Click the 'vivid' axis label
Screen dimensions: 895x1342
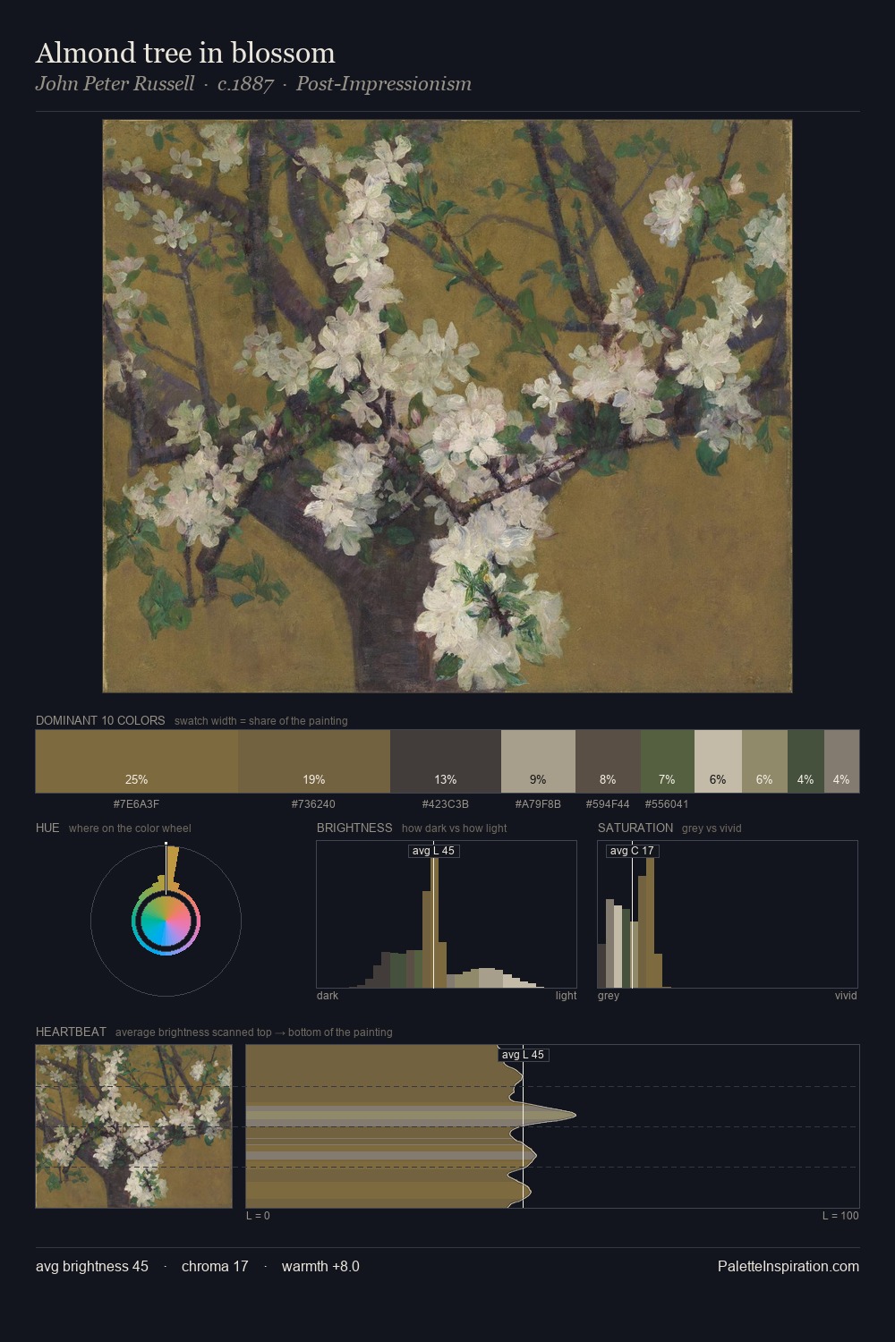point(846,996)
